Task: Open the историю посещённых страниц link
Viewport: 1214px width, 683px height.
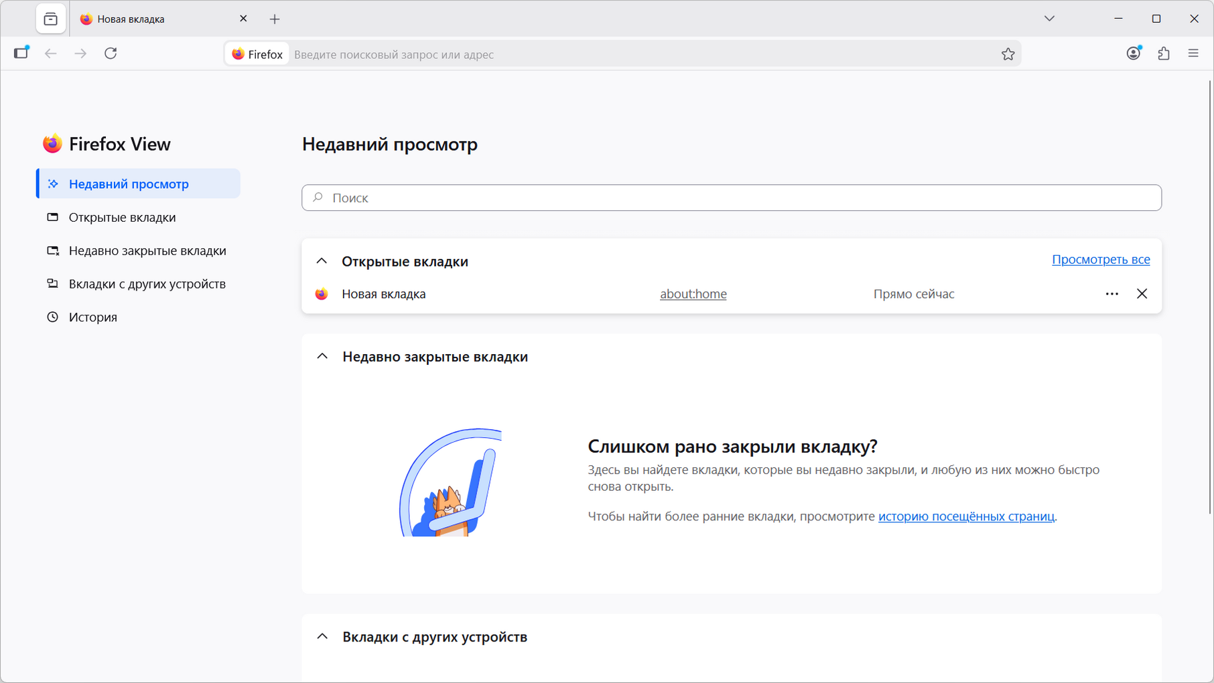Action: point(967,516)
